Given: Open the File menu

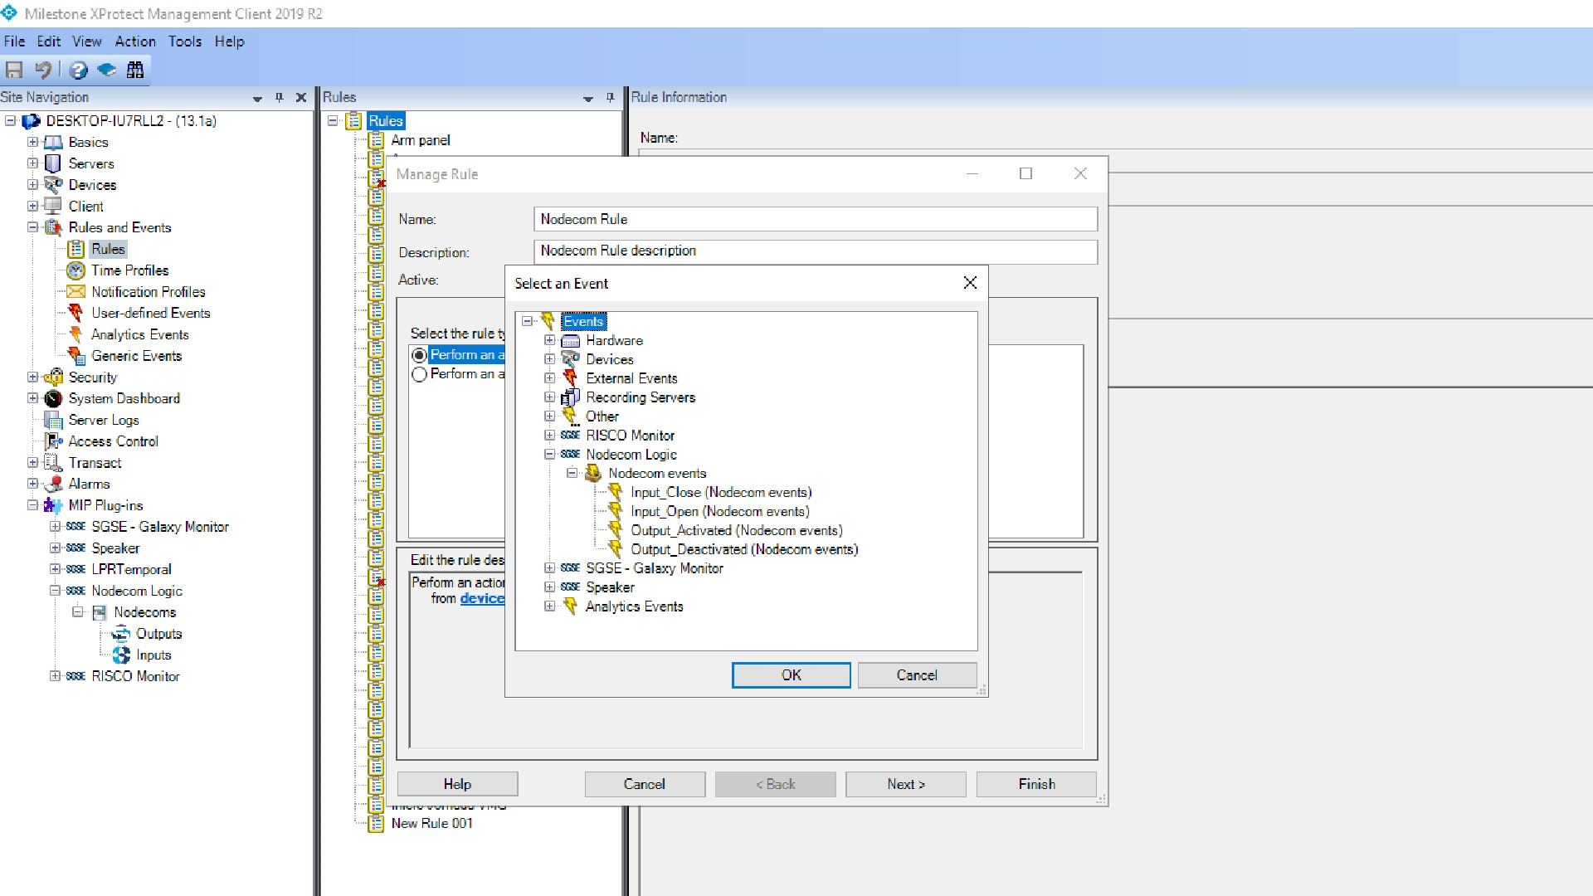Looking at the screenshot, I should click(14, 41).
